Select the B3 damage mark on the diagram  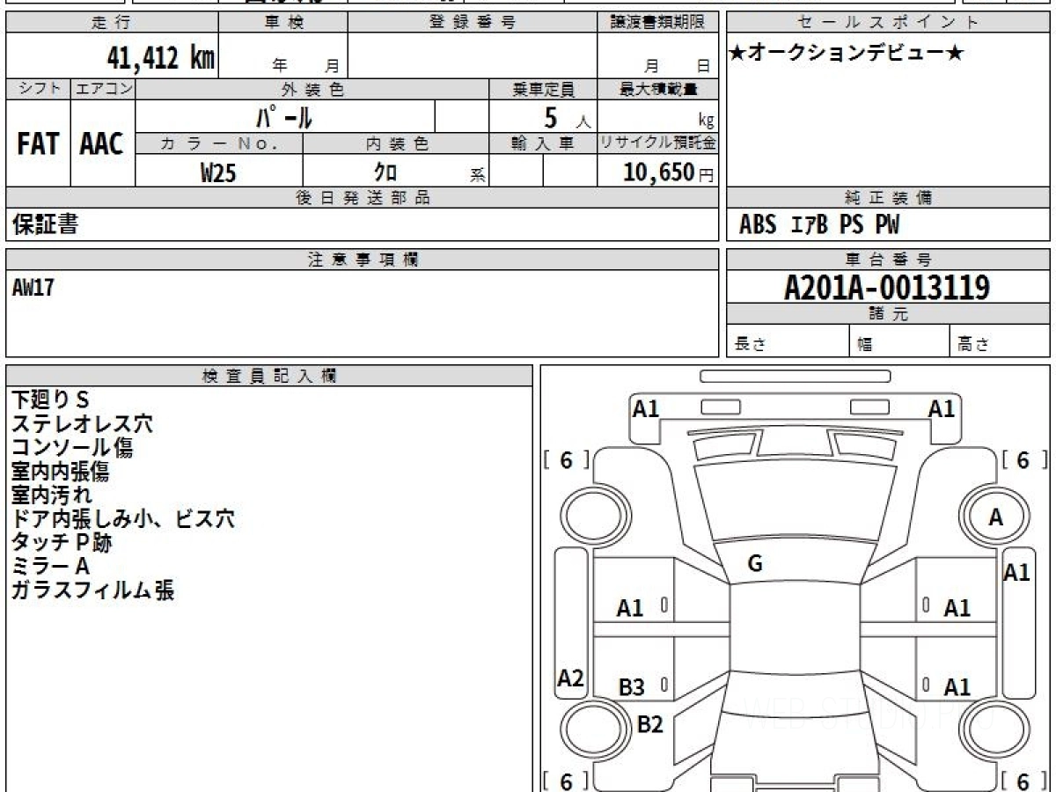[x=631, y=688]
